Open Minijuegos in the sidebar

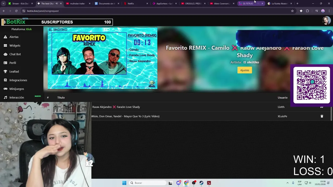17,89
